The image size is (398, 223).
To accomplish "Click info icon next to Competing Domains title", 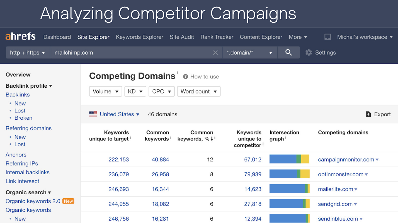I will (x=177, y=73).
